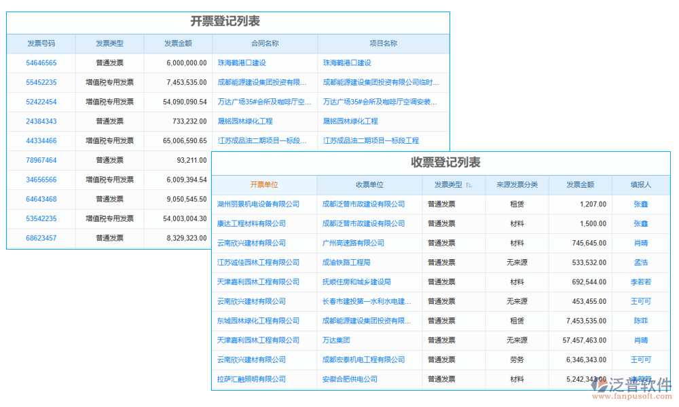Open 珠海鹤港口建设 in 合同名称 column
Image resolution: width=679 pixels, height=407 pixels.
[x=242, y=63]
